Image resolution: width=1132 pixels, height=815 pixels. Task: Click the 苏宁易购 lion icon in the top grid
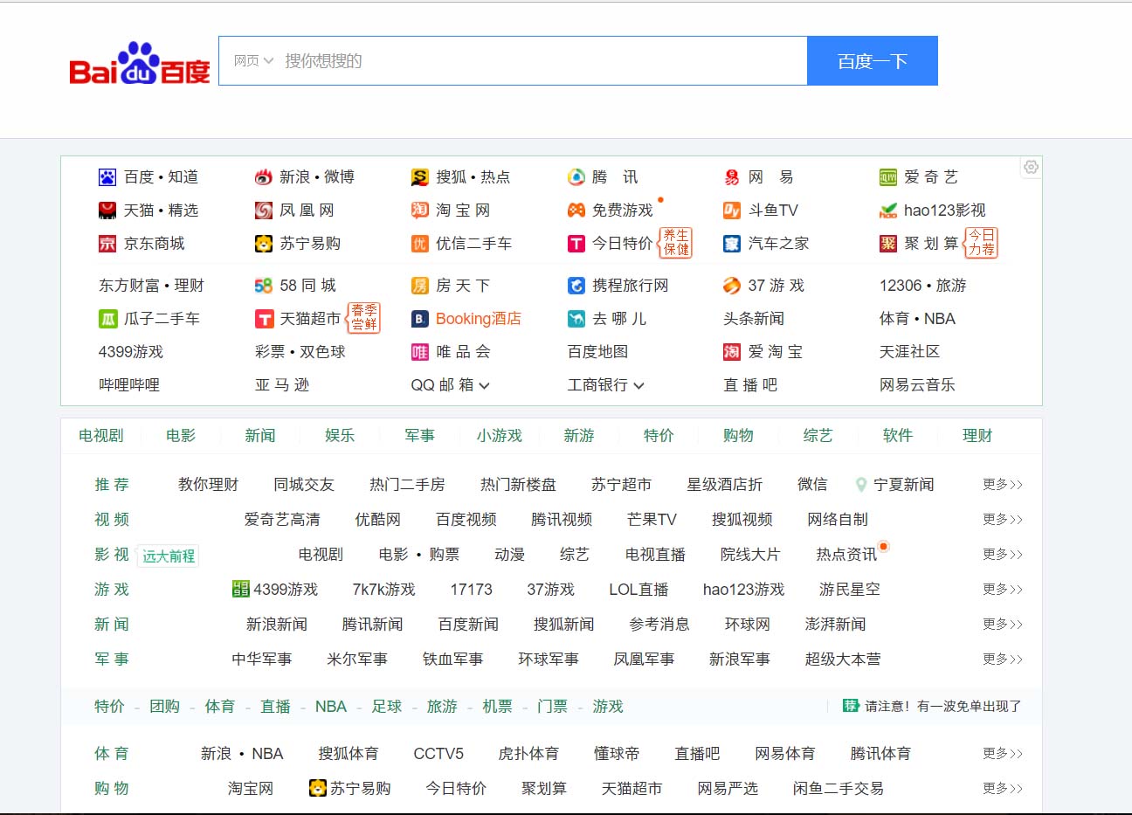click(264, 244)
